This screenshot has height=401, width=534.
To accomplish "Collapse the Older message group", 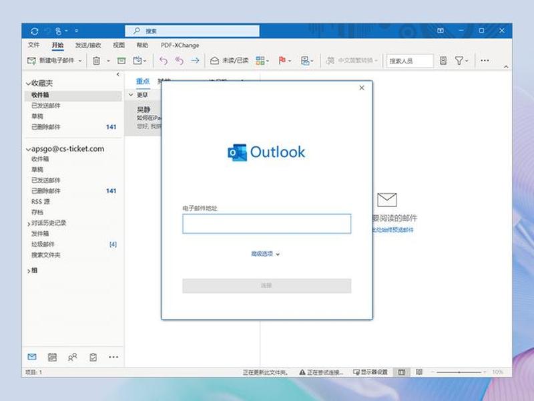I will (x=131, y=95).
